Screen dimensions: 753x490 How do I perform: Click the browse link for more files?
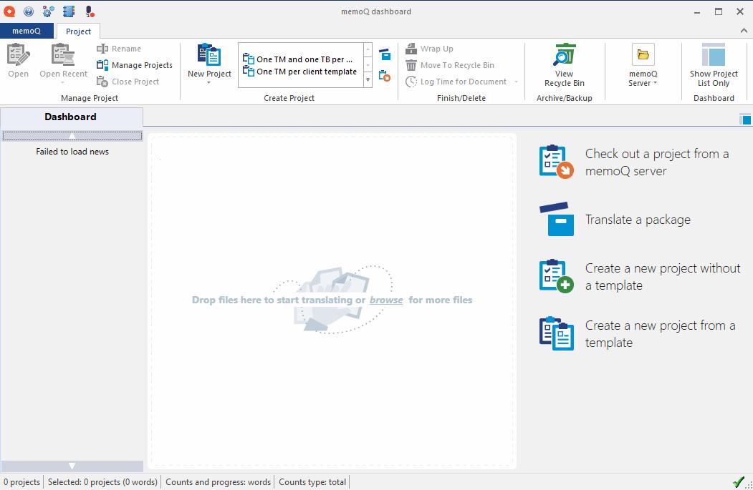[x=386, y=300]
